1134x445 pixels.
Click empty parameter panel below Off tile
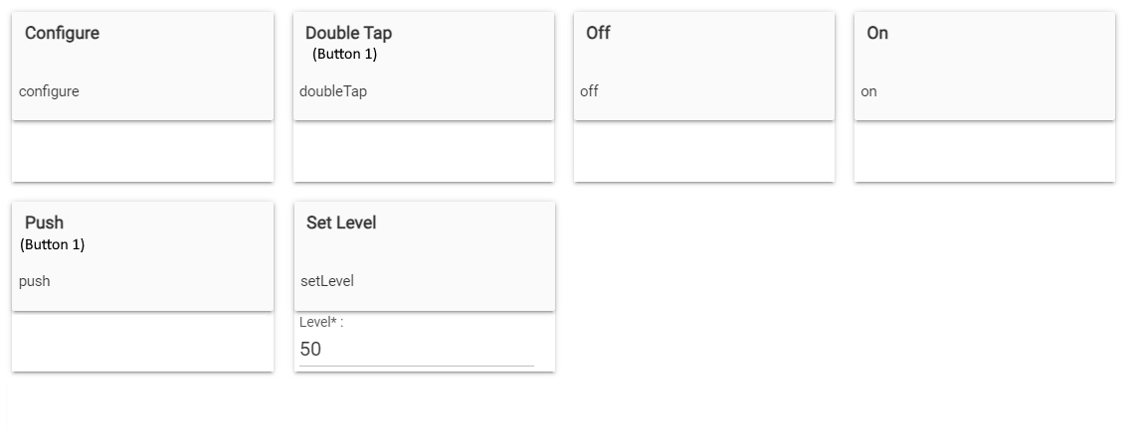pyautogui.click(x=703, y=152)
